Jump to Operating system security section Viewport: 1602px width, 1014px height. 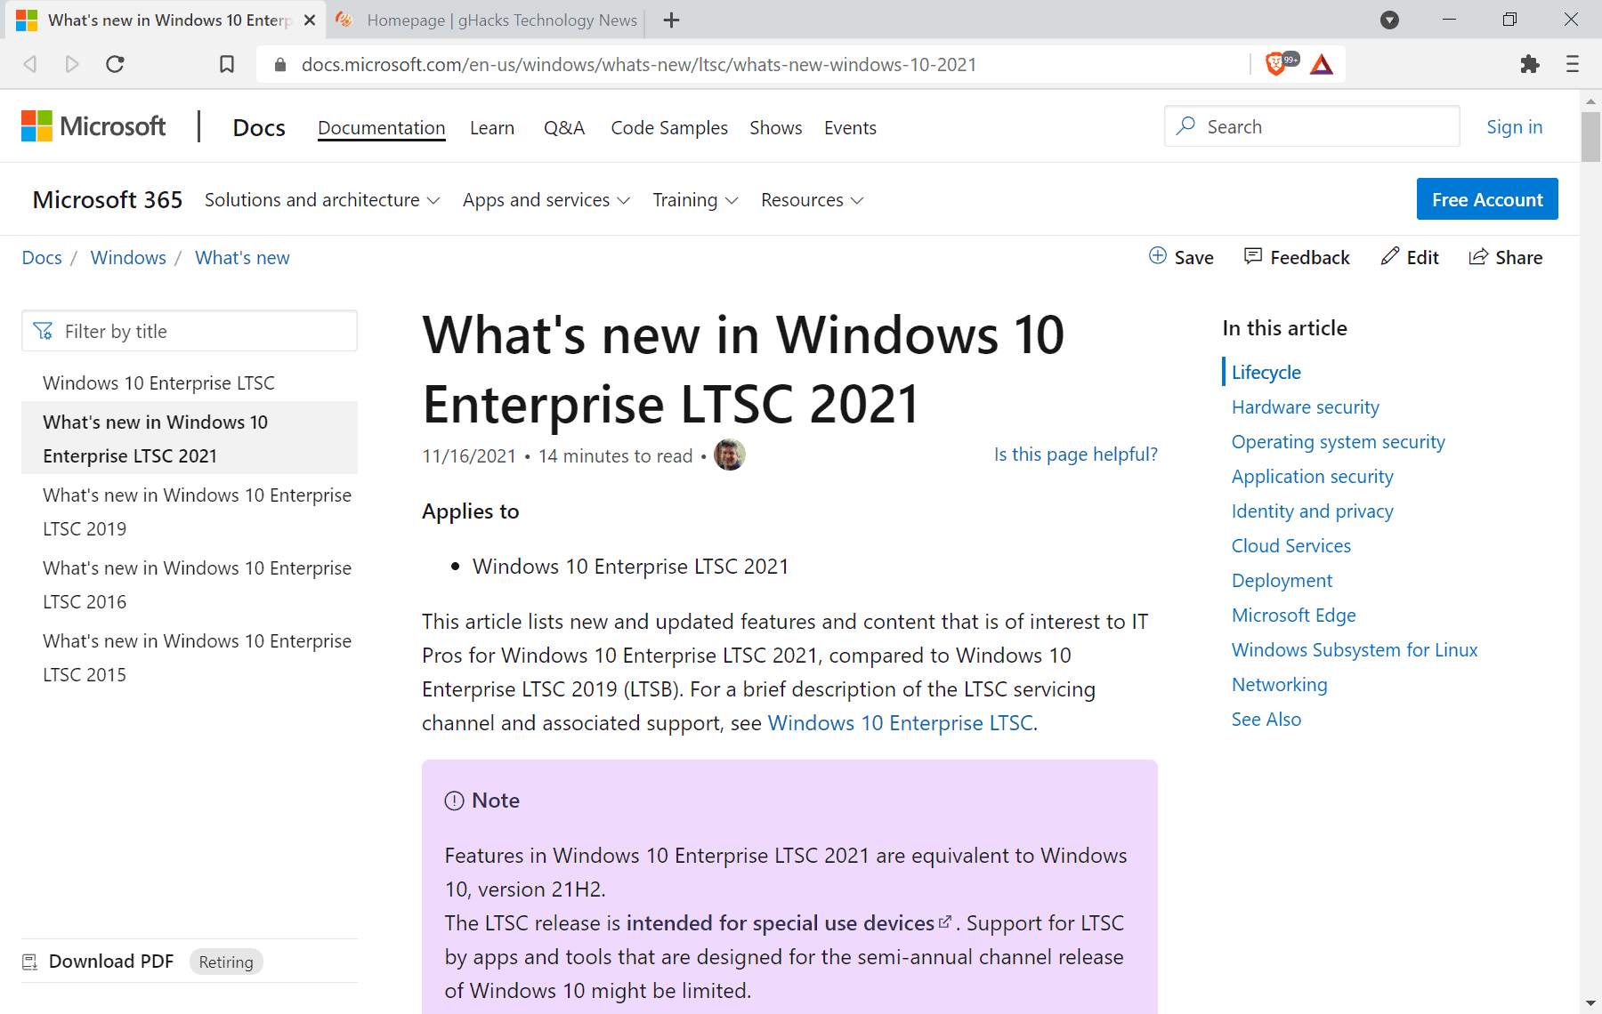(x=1338, y=441)
